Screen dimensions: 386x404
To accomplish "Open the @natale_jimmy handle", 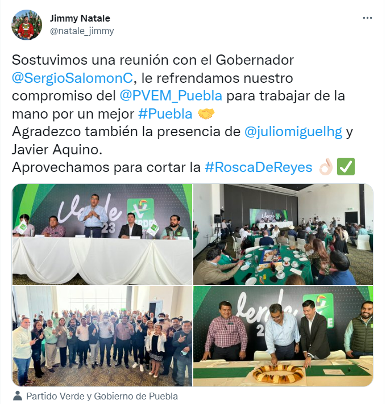I will (82, 31).
